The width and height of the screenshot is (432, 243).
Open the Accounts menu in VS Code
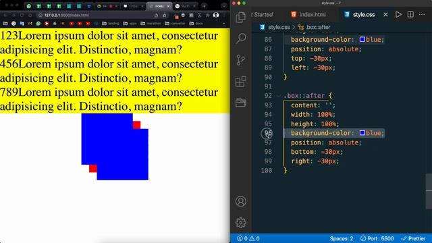241,201
